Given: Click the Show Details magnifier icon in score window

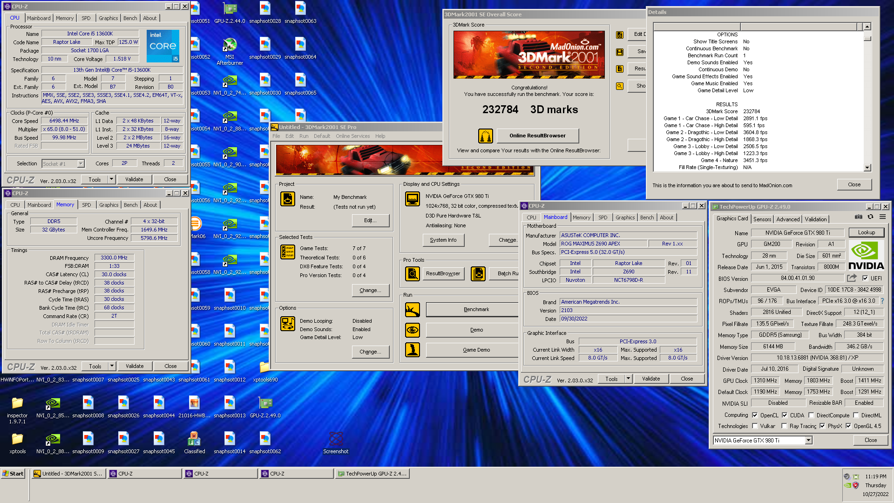Looking at the screenshot, I should (620, 86).
